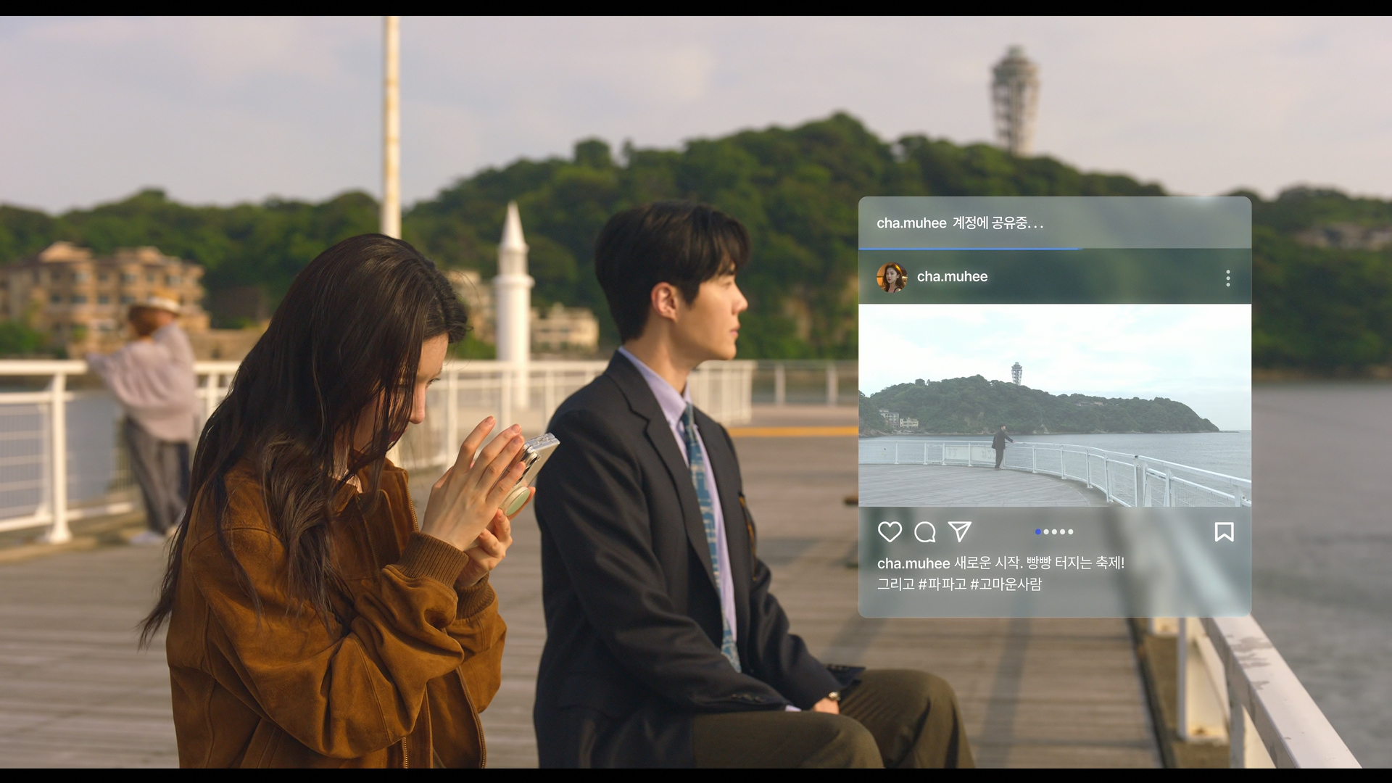Open comments via the speech bubble icon
This screenshot has width=1392, height=783.
tap(925, 532)
